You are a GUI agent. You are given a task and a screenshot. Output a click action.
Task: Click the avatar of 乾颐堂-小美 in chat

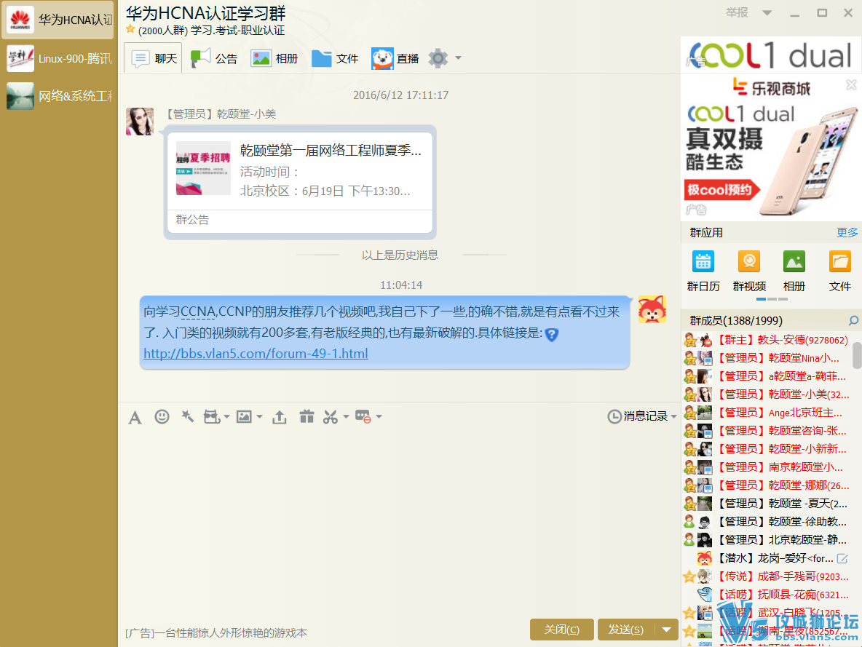(140, 122)
